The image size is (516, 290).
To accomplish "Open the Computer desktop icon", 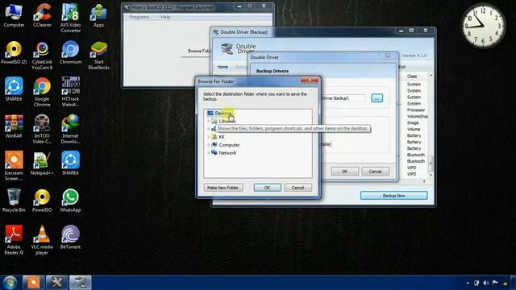I will pyautogui.click(x=14, y=16).
